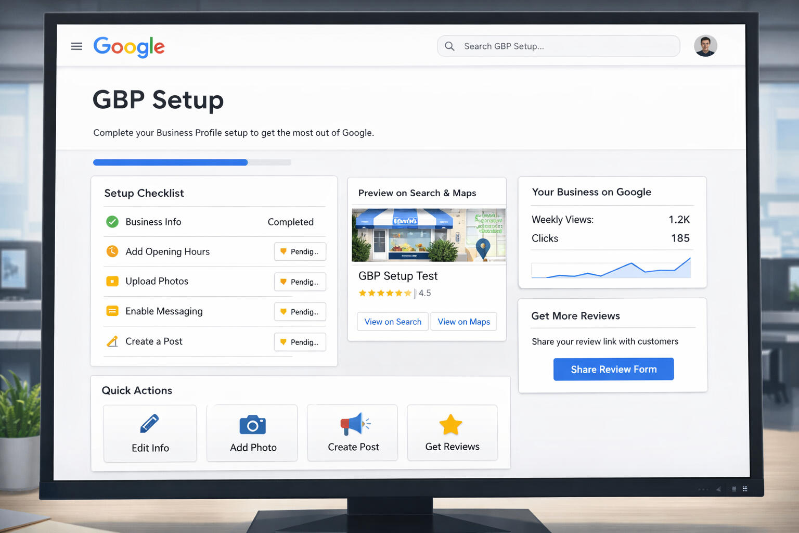The image size is (799, 533).
Task: Click the Google logo
Action: pos(129,47)
